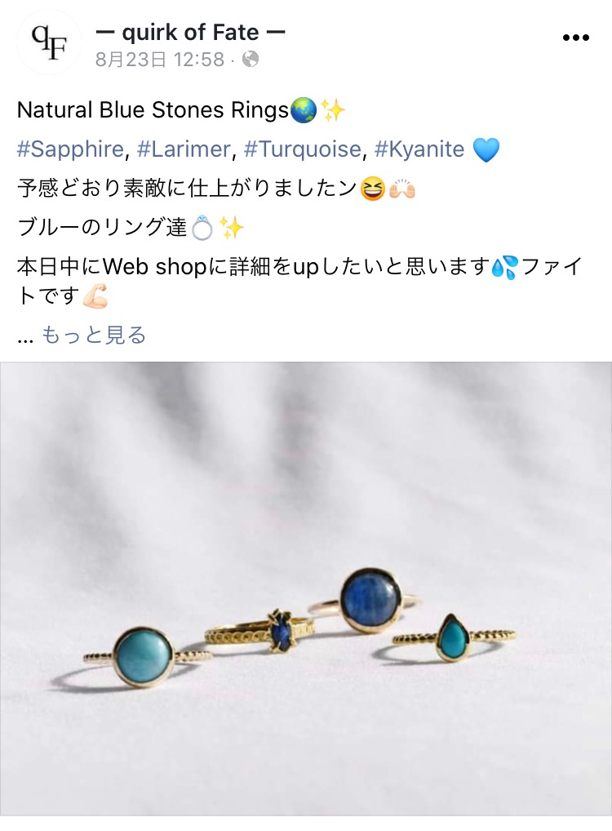Click the flexed bicep emoji
This screenshot has width=612, height=831.
[x=95, y=296]
